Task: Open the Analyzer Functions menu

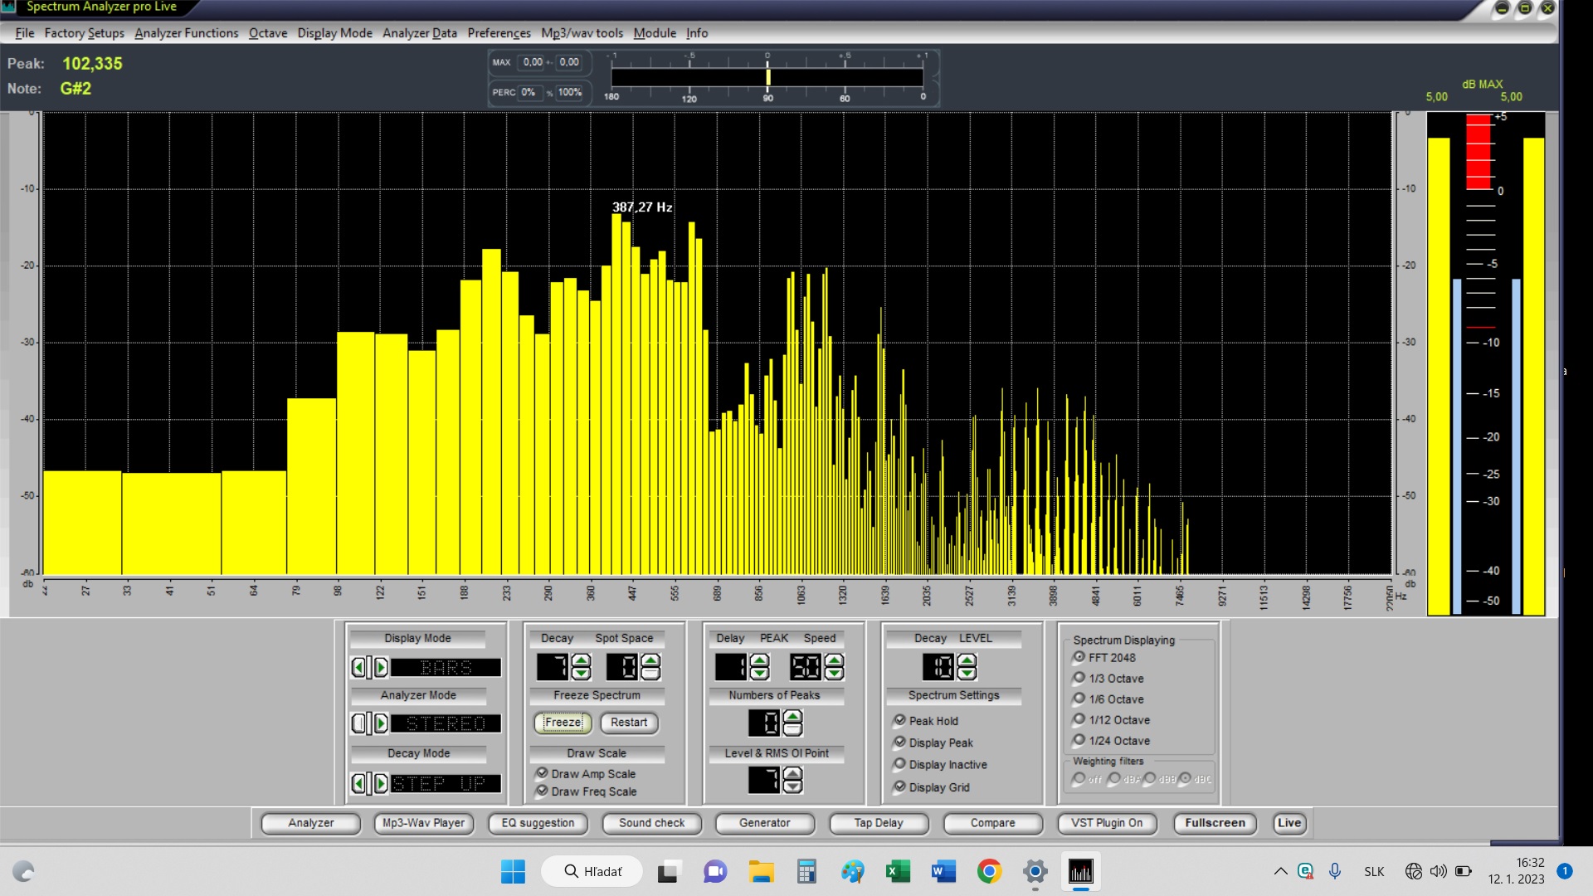Action: (186, 33)
